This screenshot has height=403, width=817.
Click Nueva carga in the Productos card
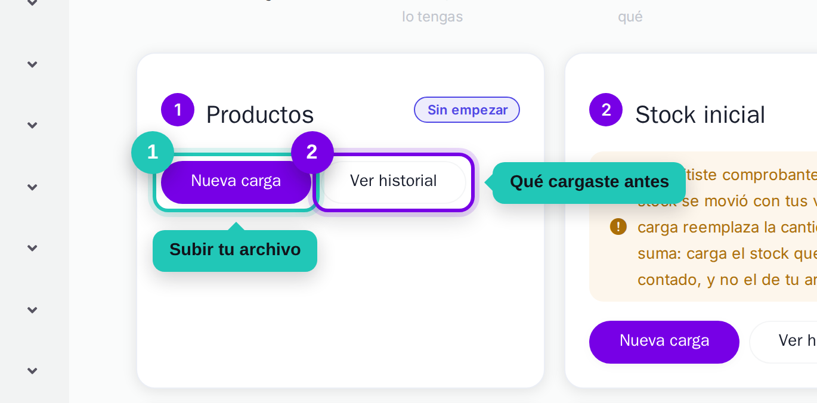point(236,182)
